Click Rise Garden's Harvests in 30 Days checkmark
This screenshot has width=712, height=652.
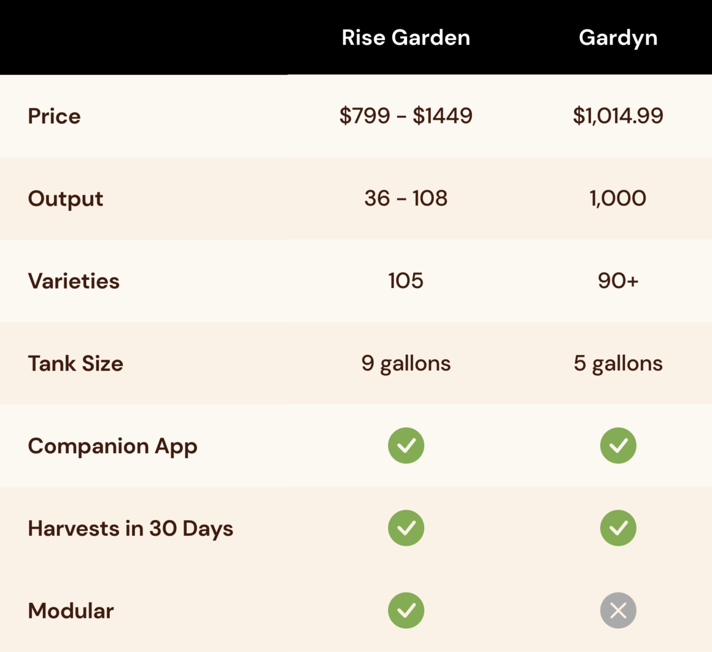[406, 528]
